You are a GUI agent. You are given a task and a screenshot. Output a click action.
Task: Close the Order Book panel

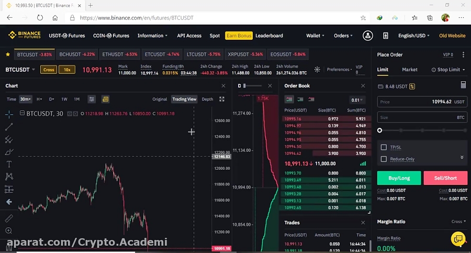tap(363, 86)
